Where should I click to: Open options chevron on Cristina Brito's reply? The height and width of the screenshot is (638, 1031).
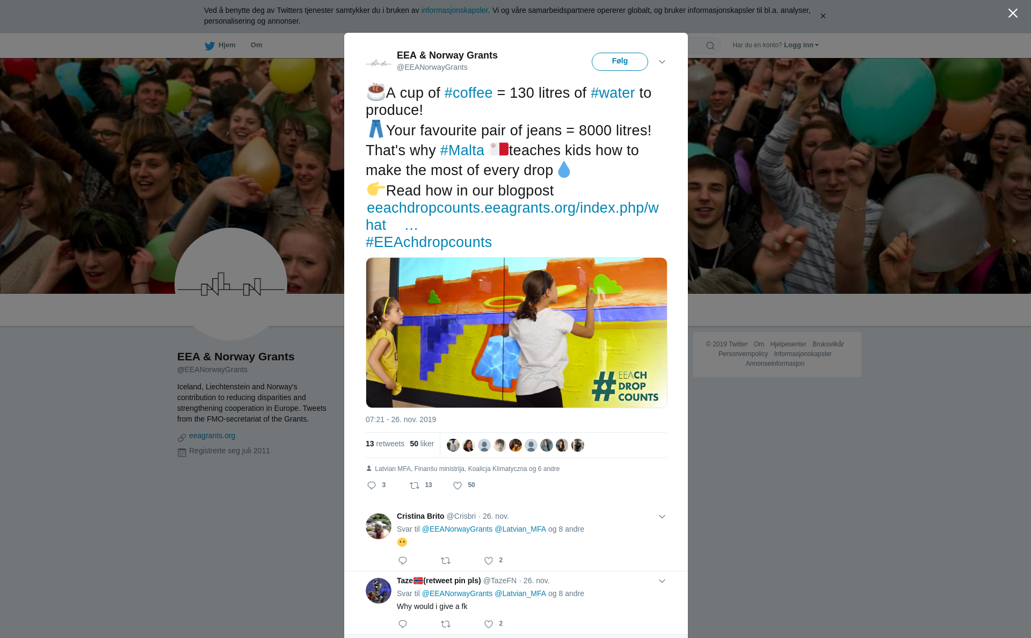click(662, 517)
